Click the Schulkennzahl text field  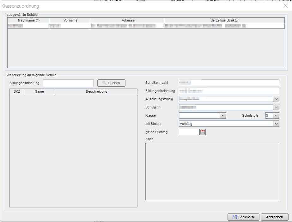(229, 83)
